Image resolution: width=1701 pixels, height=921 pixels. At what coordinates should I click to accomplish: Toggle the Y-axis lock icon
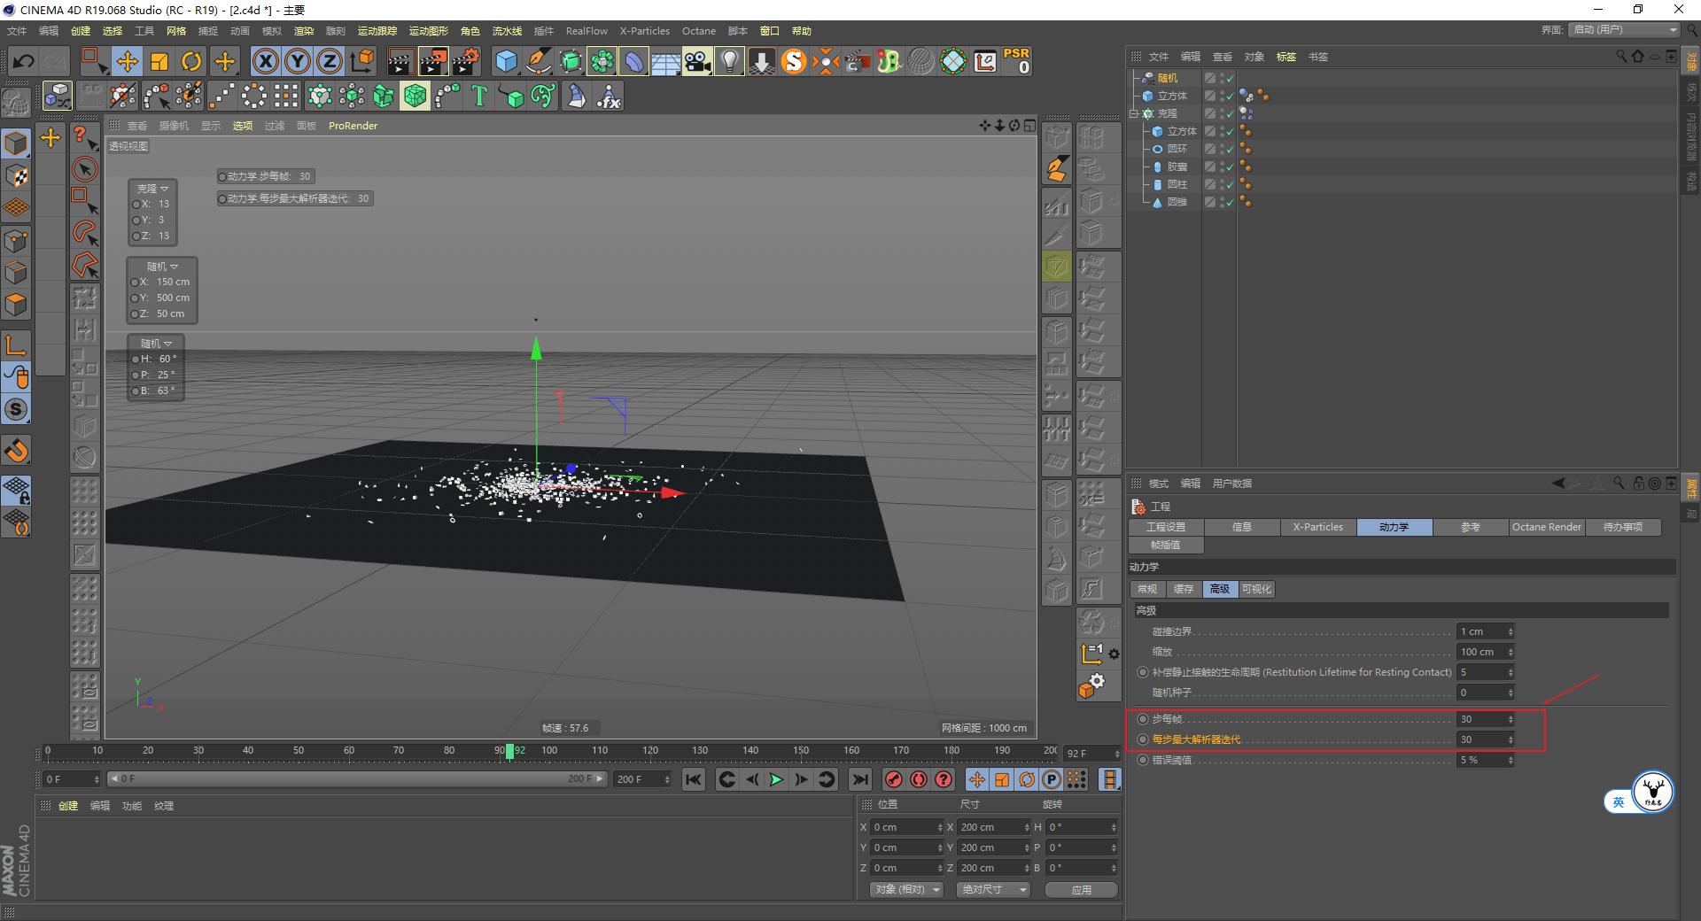tap(297, 61)
